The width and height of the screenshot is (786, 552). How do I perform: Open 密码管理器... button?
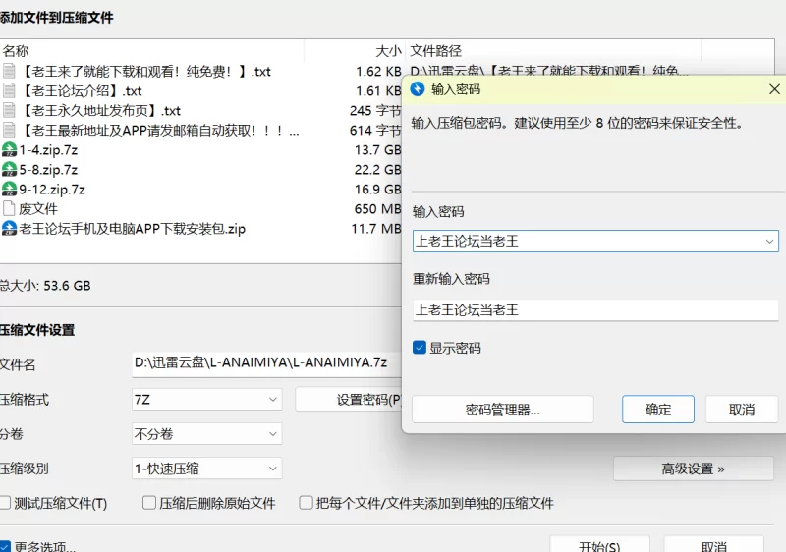[x=502, y=410]
